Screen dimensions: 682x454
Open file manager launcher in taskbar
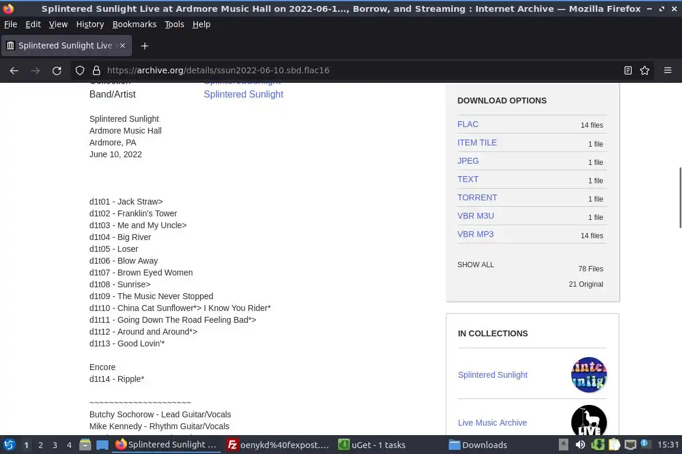coord(85,445)
